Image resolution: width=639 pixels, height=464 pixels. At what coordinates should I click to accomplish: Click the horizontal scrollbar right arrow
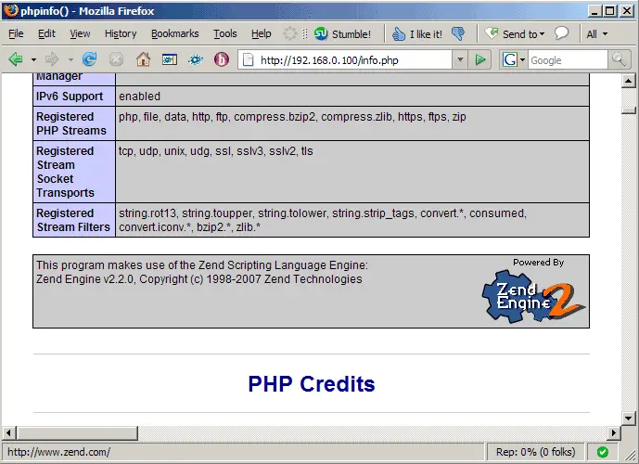(x=614, y=432)
